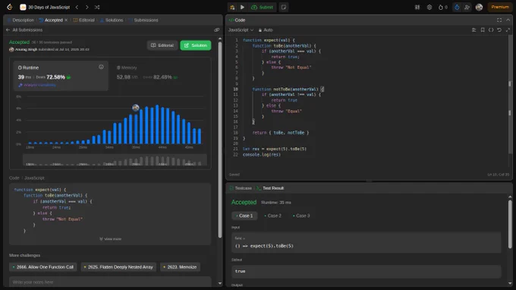
Task: Click the Premium button
Action: [x=500, y=7]
